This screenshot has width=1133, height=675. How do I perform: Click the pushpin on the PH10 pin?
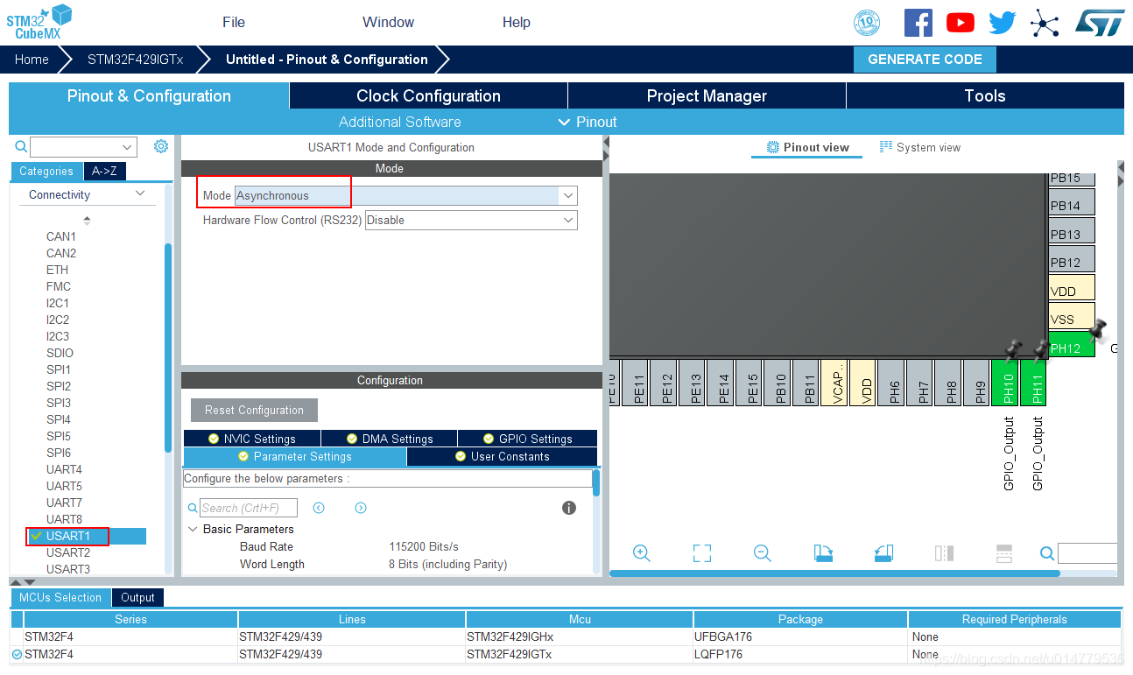coord(1013,351)
